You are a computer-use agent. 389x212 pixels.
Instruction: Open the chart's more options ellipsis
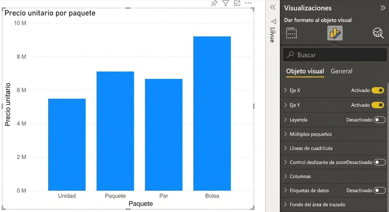coord(248,3)
